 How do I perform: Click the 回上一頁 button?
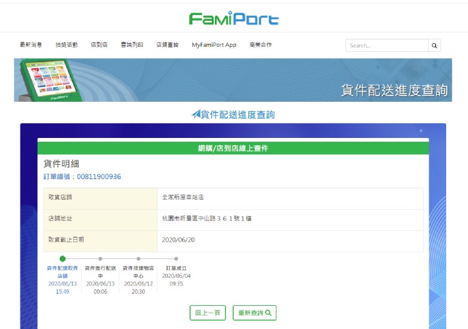point(207,313)
